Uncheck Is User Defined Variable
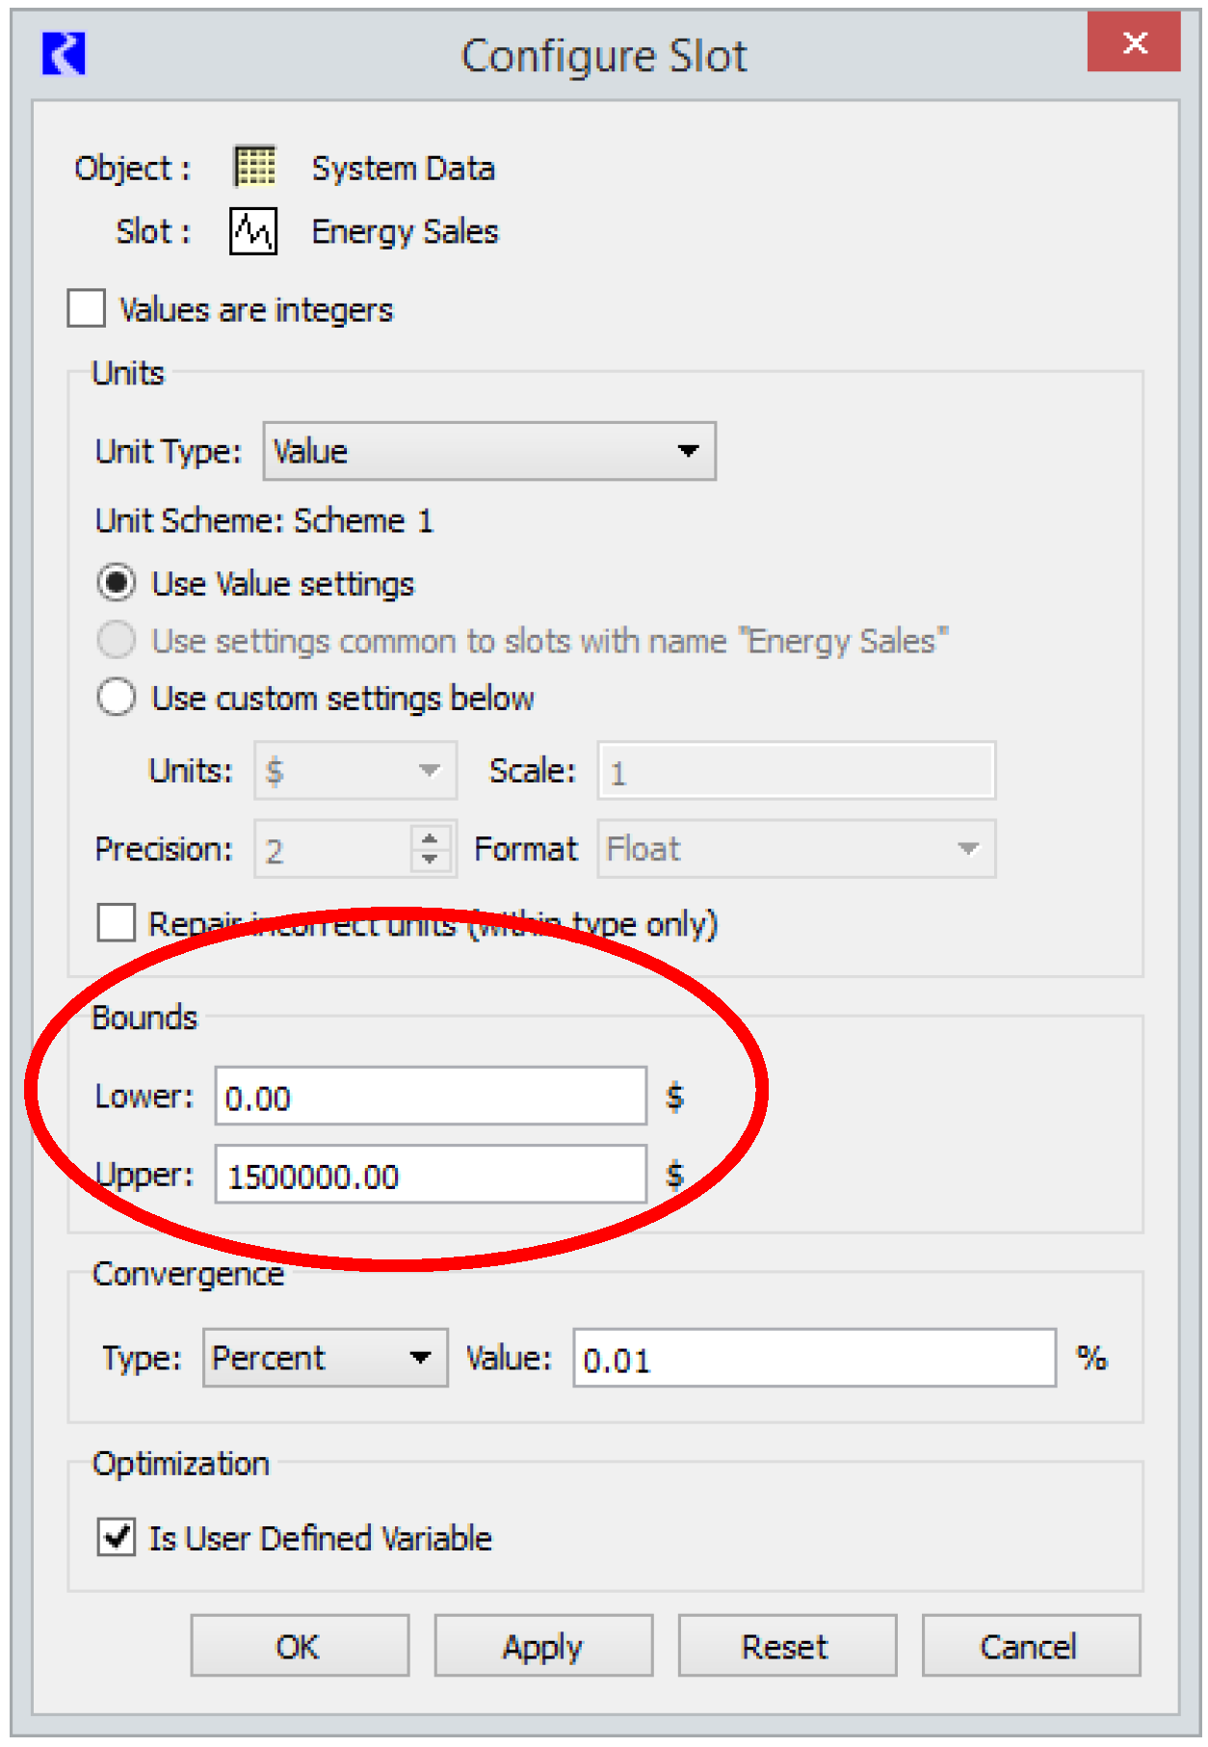The width and height of the screenshot is (1208, 1747). tap(117, 1537)
